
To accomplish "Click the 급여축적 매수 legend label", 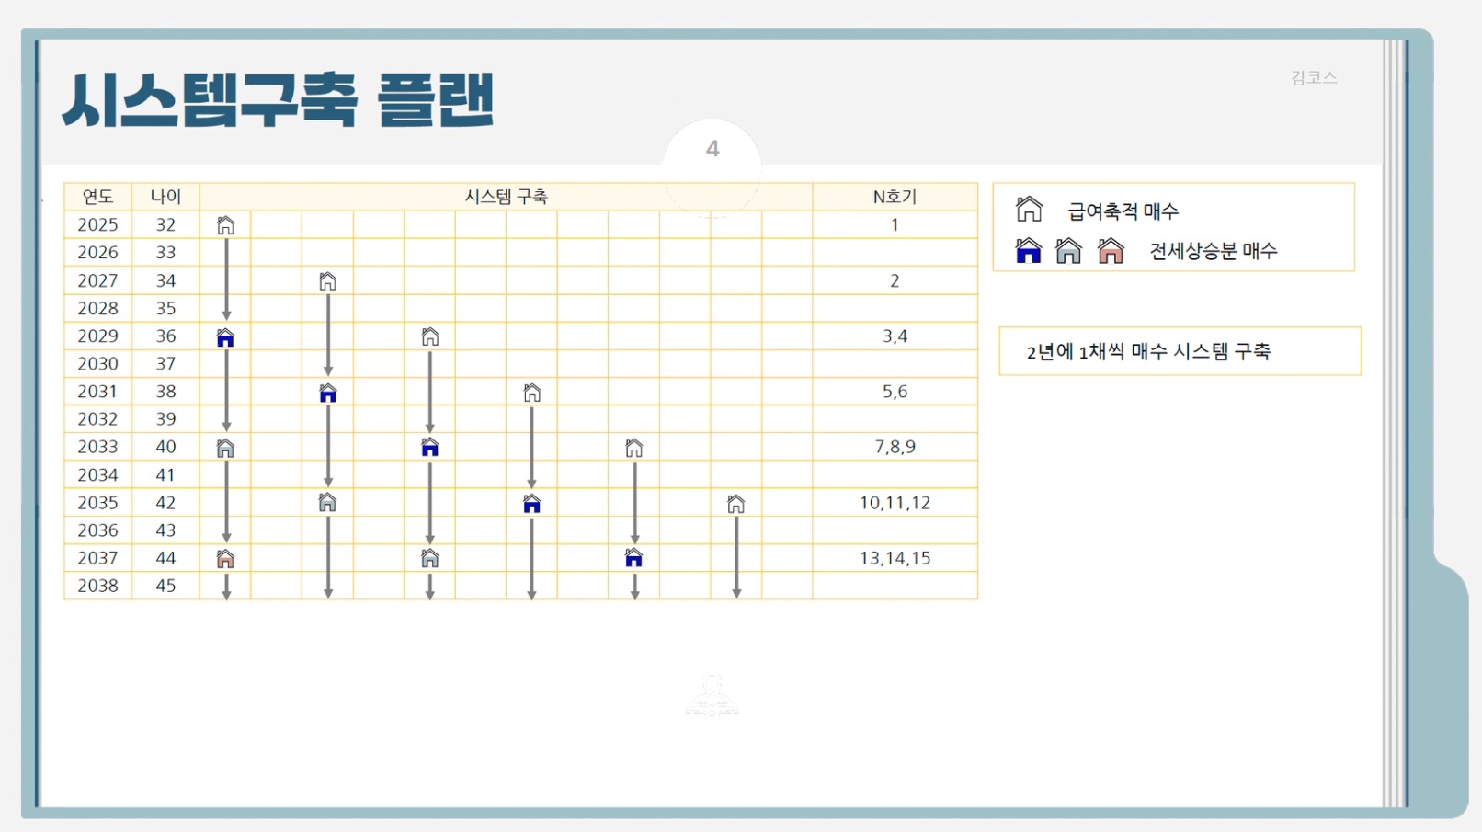I will click(x=1123, y=211).
